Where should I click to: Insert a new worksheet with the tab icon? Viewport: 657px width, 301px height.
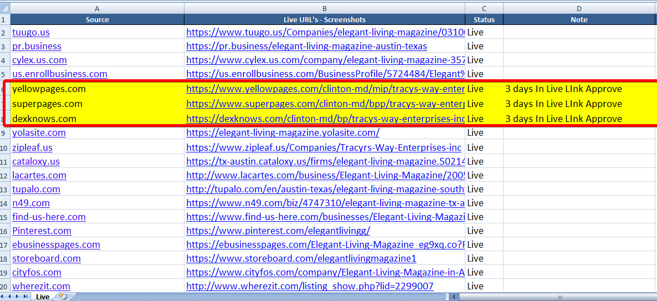pos(63,297)
